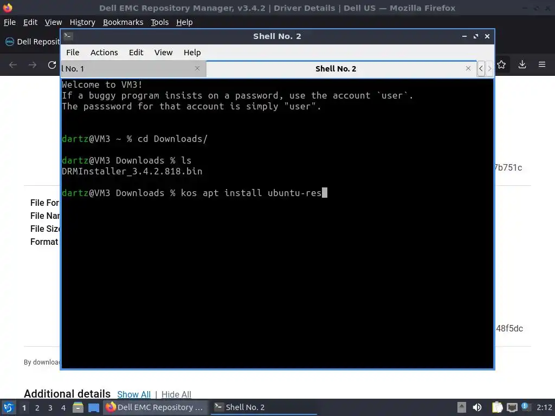Open the Edit menu in the terminal window
The width and height of the screenshot is (555, 416).
136,53
